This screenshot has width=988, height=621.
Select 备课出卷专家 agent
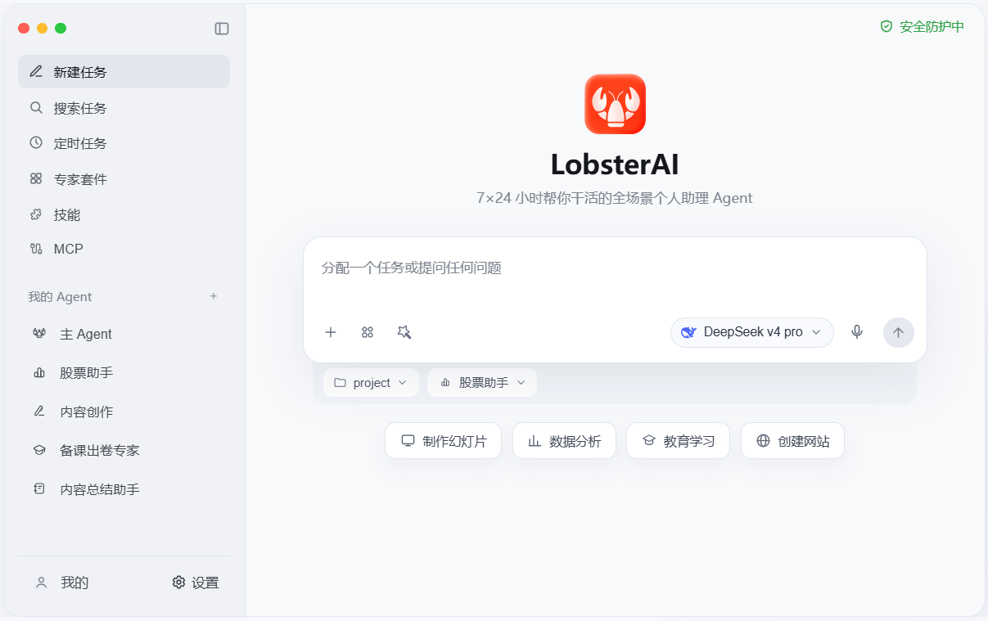click(124, 450)
